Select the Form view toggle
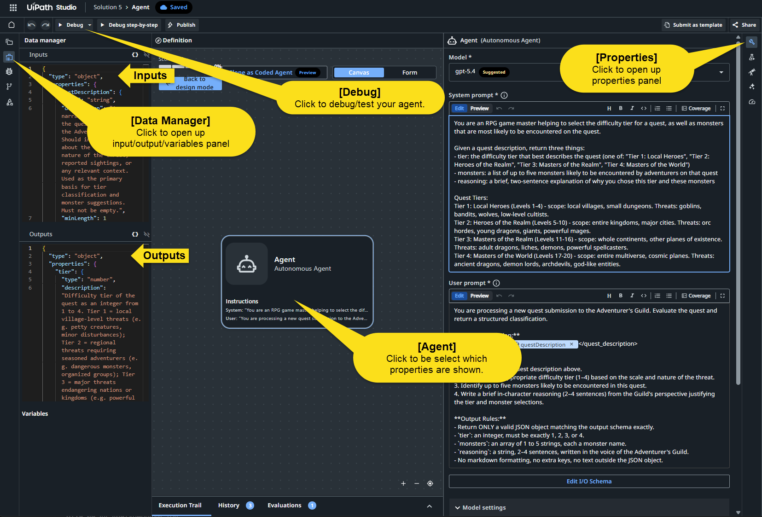The height and width of the screenshot is (517, 762). pos(409,73)
